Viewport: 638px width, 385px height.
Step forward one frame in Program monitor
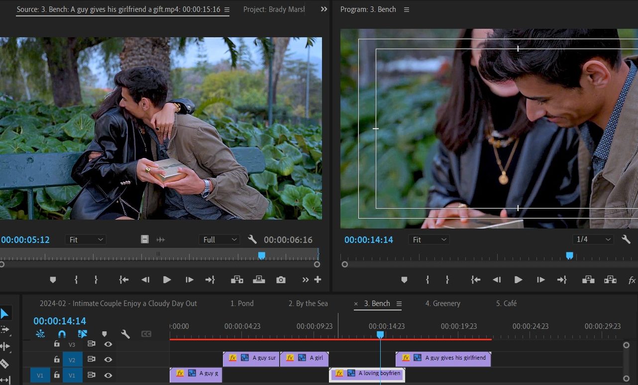pos(540,280)
